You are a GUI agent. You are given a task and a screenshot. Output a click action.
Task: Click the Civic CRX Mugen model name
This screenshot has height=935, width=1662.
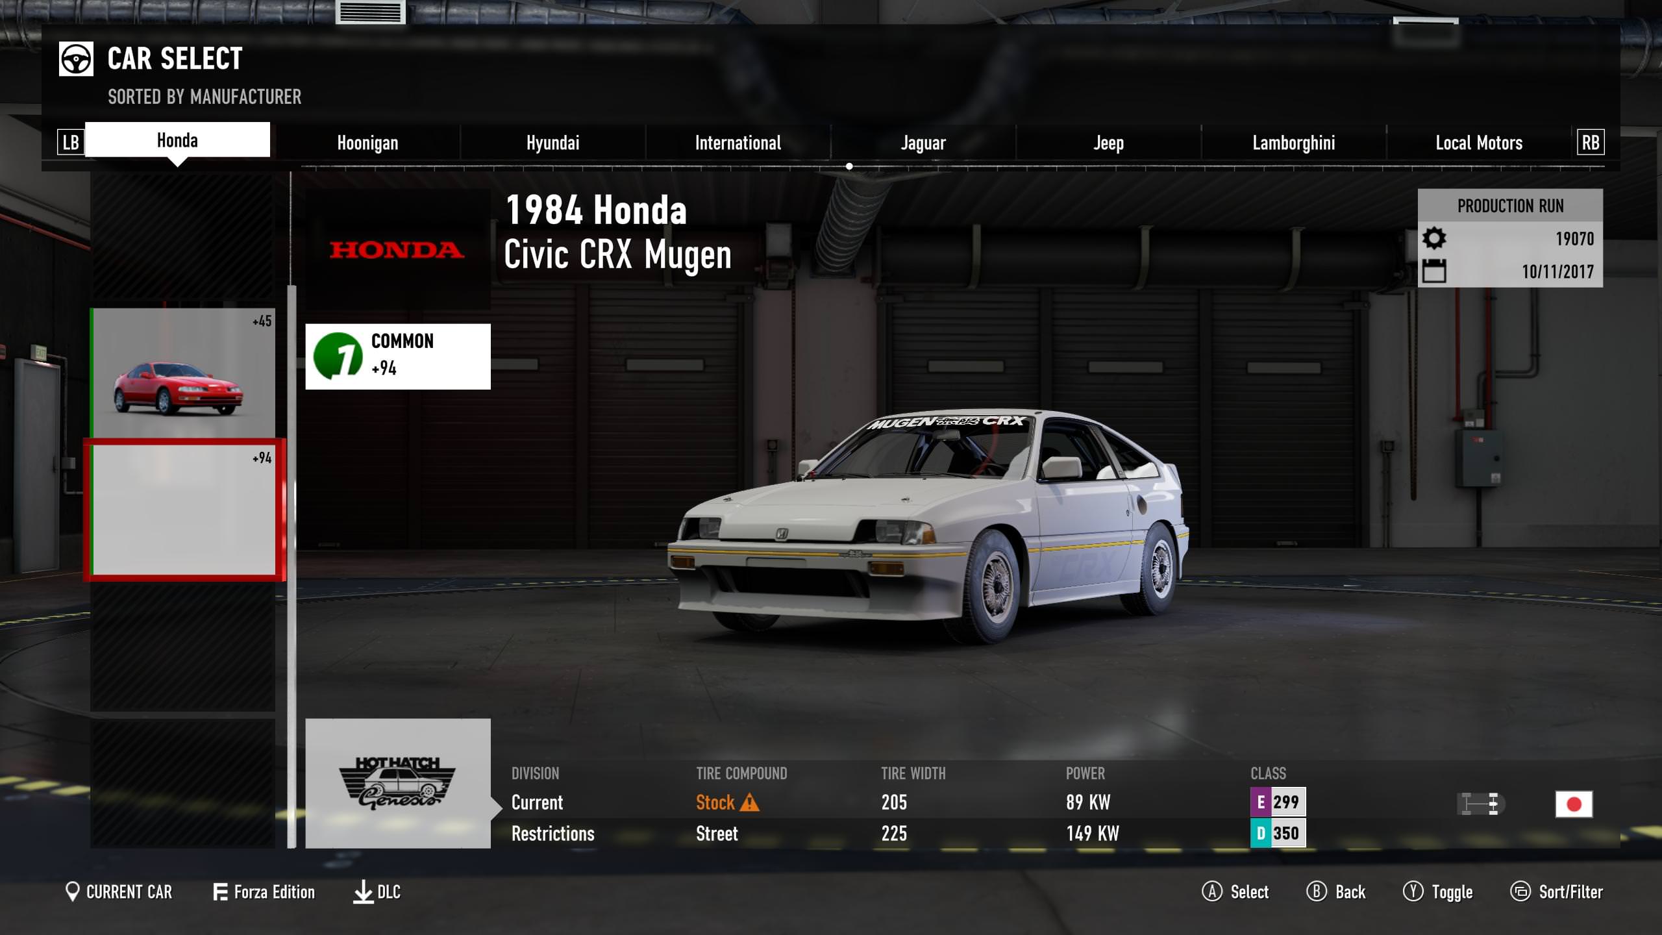(x=617, y=255)
